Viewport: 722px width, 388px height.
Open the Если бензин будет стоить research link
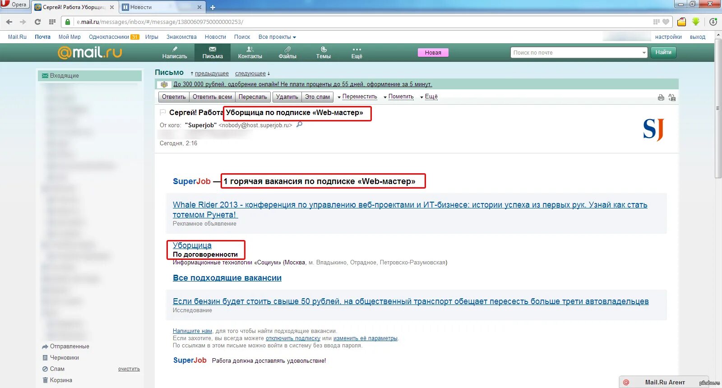point(411,301)
